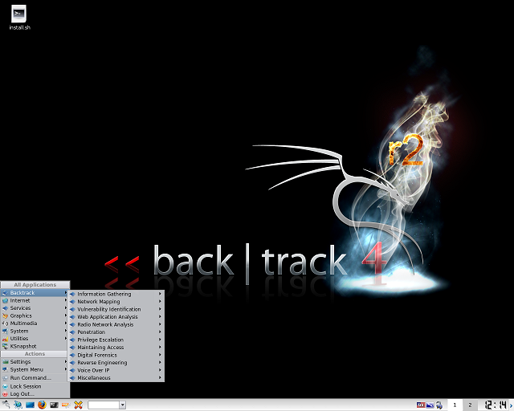Click the K menu dragon launcher
514x411 pixels.
[x=6, y=405]
